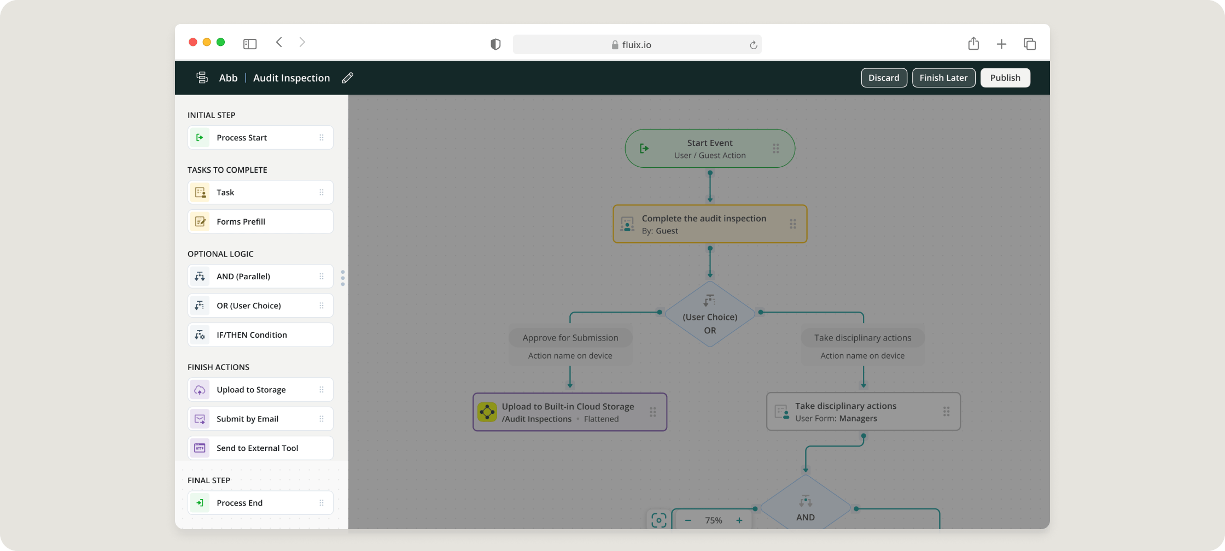Click the Send to External Tool icon
Image resolution: width=1225 pixels, height=551 pixels.
coord(200,448)
